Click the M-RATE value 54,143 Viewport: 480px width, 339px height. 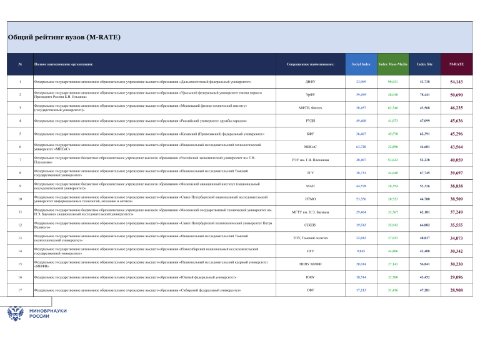[x=456, y=82]
